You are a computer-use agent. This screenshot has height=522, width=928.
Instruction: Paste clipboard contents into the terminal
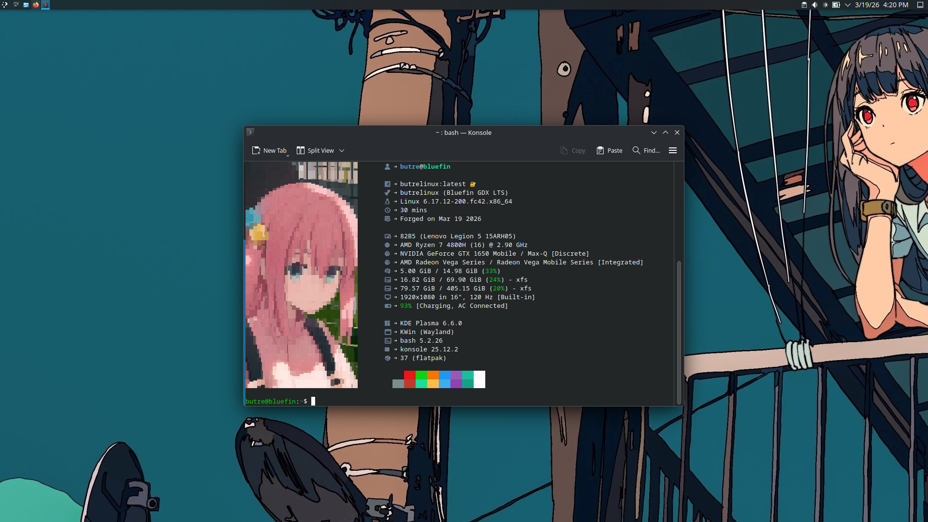[x=609, y=150]
